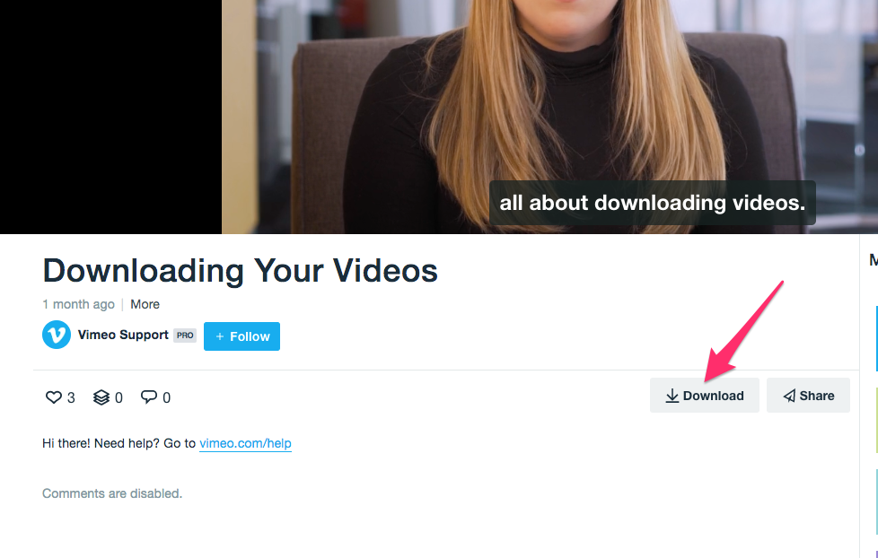Image resolution: width=878 pixels, height=558 pixels.
Task: Follow Vimeo Support
Action: coord(241,336)
